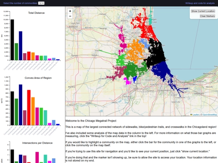This screenshot has height=163, width=218.
Task: Zoom out on the map with minus button
Action: 70,16
